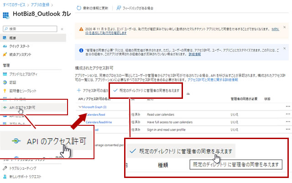Click the feedback icon beside フィードバックがある場合

pyautogui.click(x=119, y=8)
